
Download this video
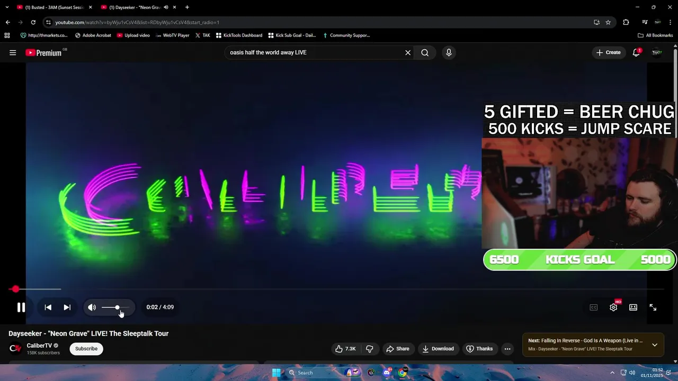[438, 349]
